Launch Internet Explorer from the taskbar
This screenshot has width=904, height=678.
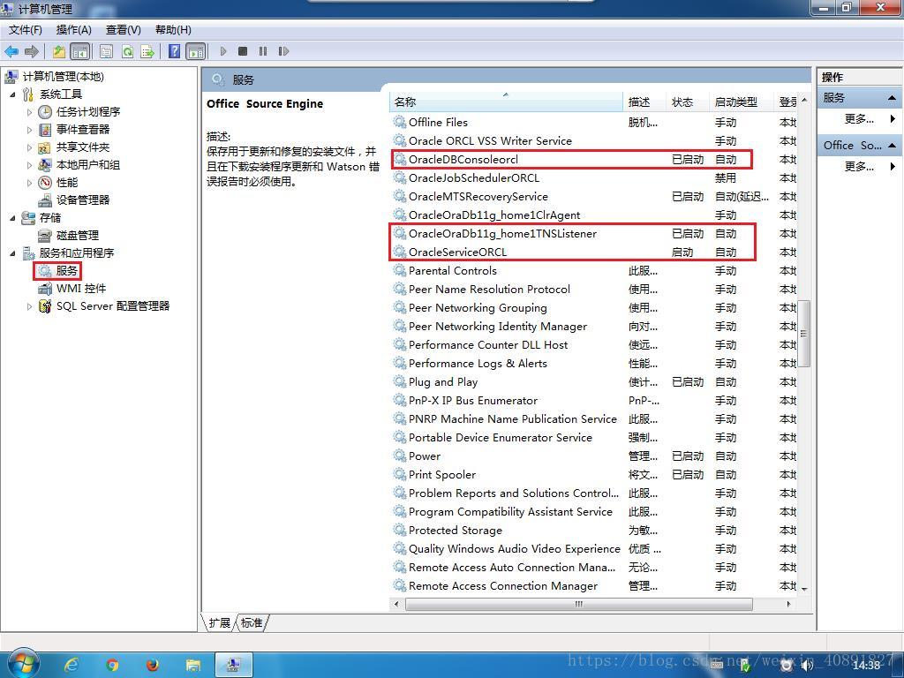coord(72,666)
